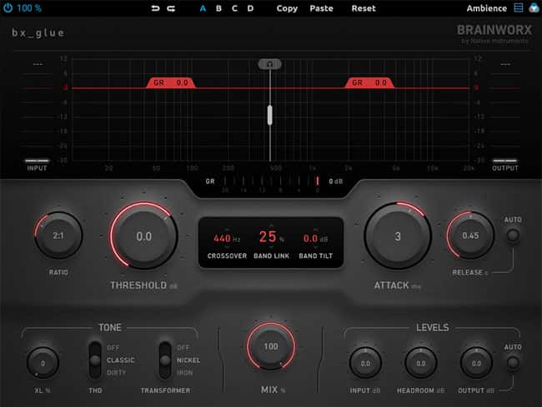The width and height of the screenshot is (542, 407).
Task: Click the 100 % UI scale value
Action: point(29,8)
